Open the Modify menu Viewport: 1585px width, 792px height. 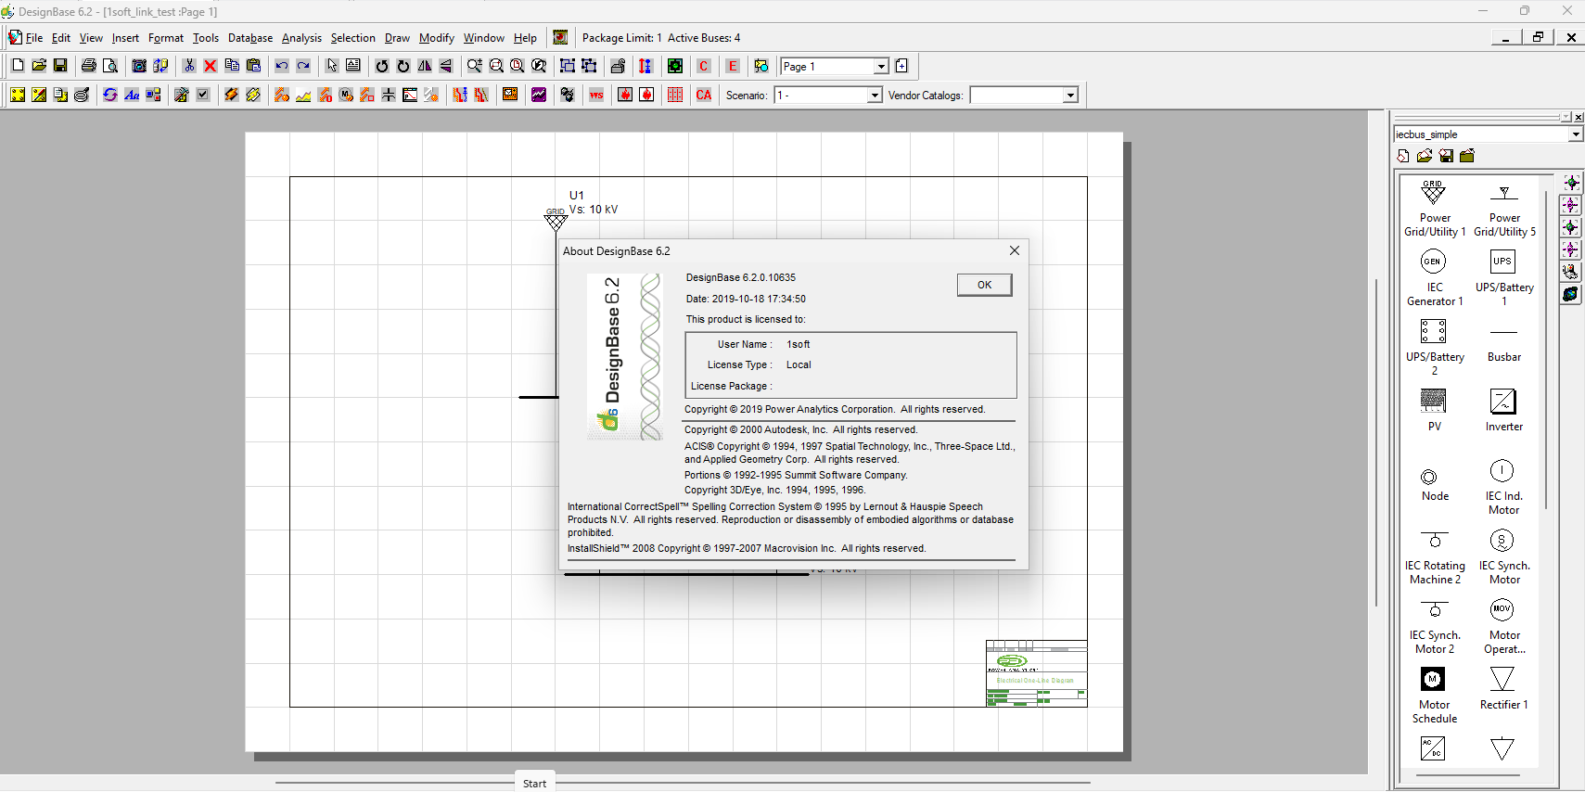[x=437, y=38]
